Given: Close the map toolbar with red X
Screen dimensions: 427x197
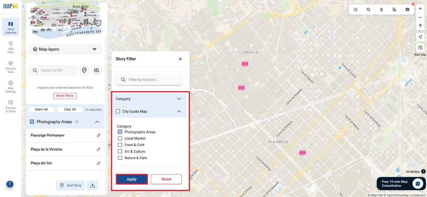Looking at the screenshot, I should pos(413,4).
